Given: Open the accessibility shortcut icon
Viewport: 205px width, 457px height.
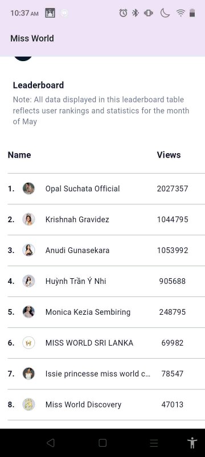Looking at the screenshot, I should click(x=192, y=443).
